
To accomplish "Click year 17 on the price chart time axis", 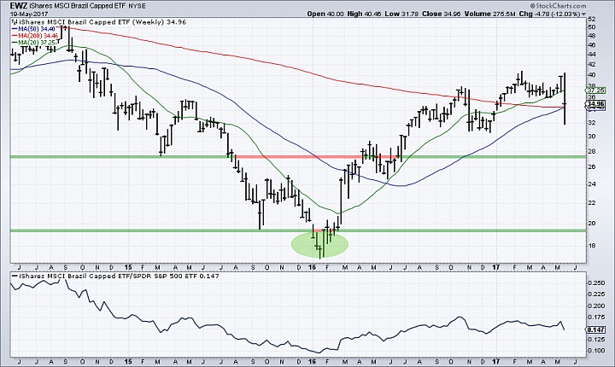I will pyautogui.click(x=496, y=267).
